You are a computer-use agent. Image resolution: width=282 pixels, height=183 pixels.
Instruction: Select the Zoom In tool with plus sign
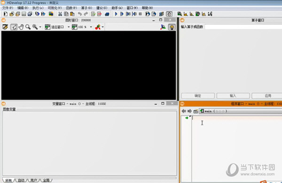(x=35, y=27)
